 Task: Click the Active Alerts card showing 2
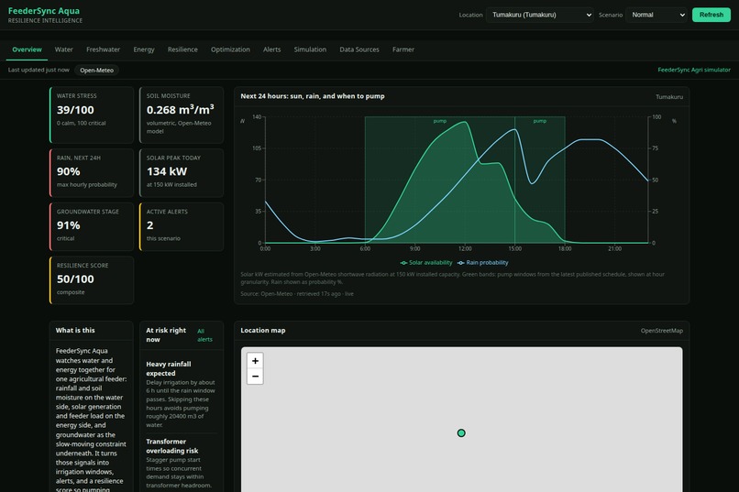[x=182, y=226]
